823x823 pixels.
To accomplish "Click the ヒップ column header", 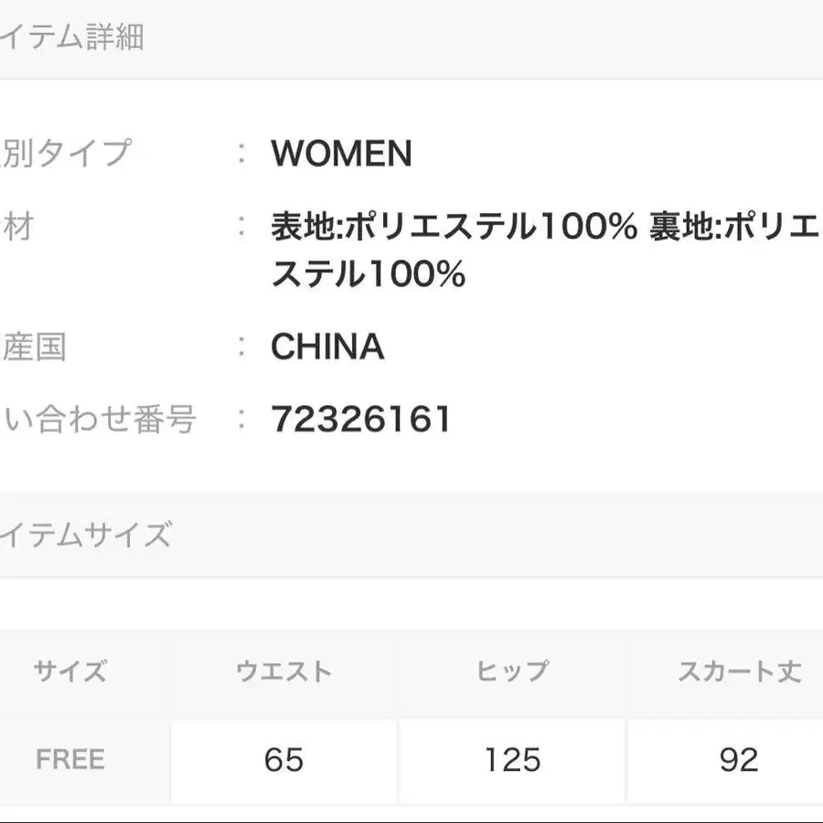I will tap(512, 672).
